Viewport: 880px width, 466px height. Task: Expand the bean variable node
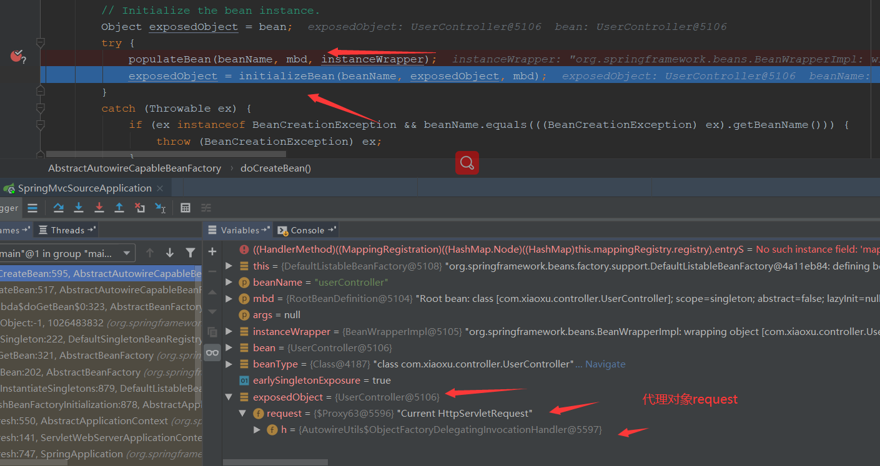[x=229, y=347]
